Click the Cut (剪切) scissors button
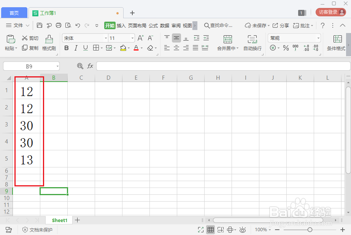351x235 pixels. [x=30, y=38]
